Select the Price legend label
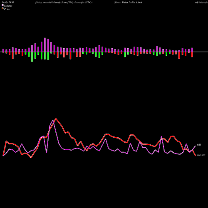The image size is (208, 208). pos(7,9)
